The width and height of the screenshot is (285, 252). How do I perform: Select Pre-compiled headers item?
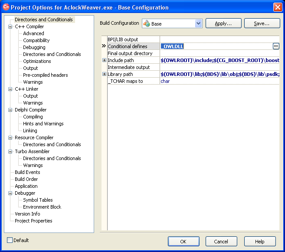46,75
